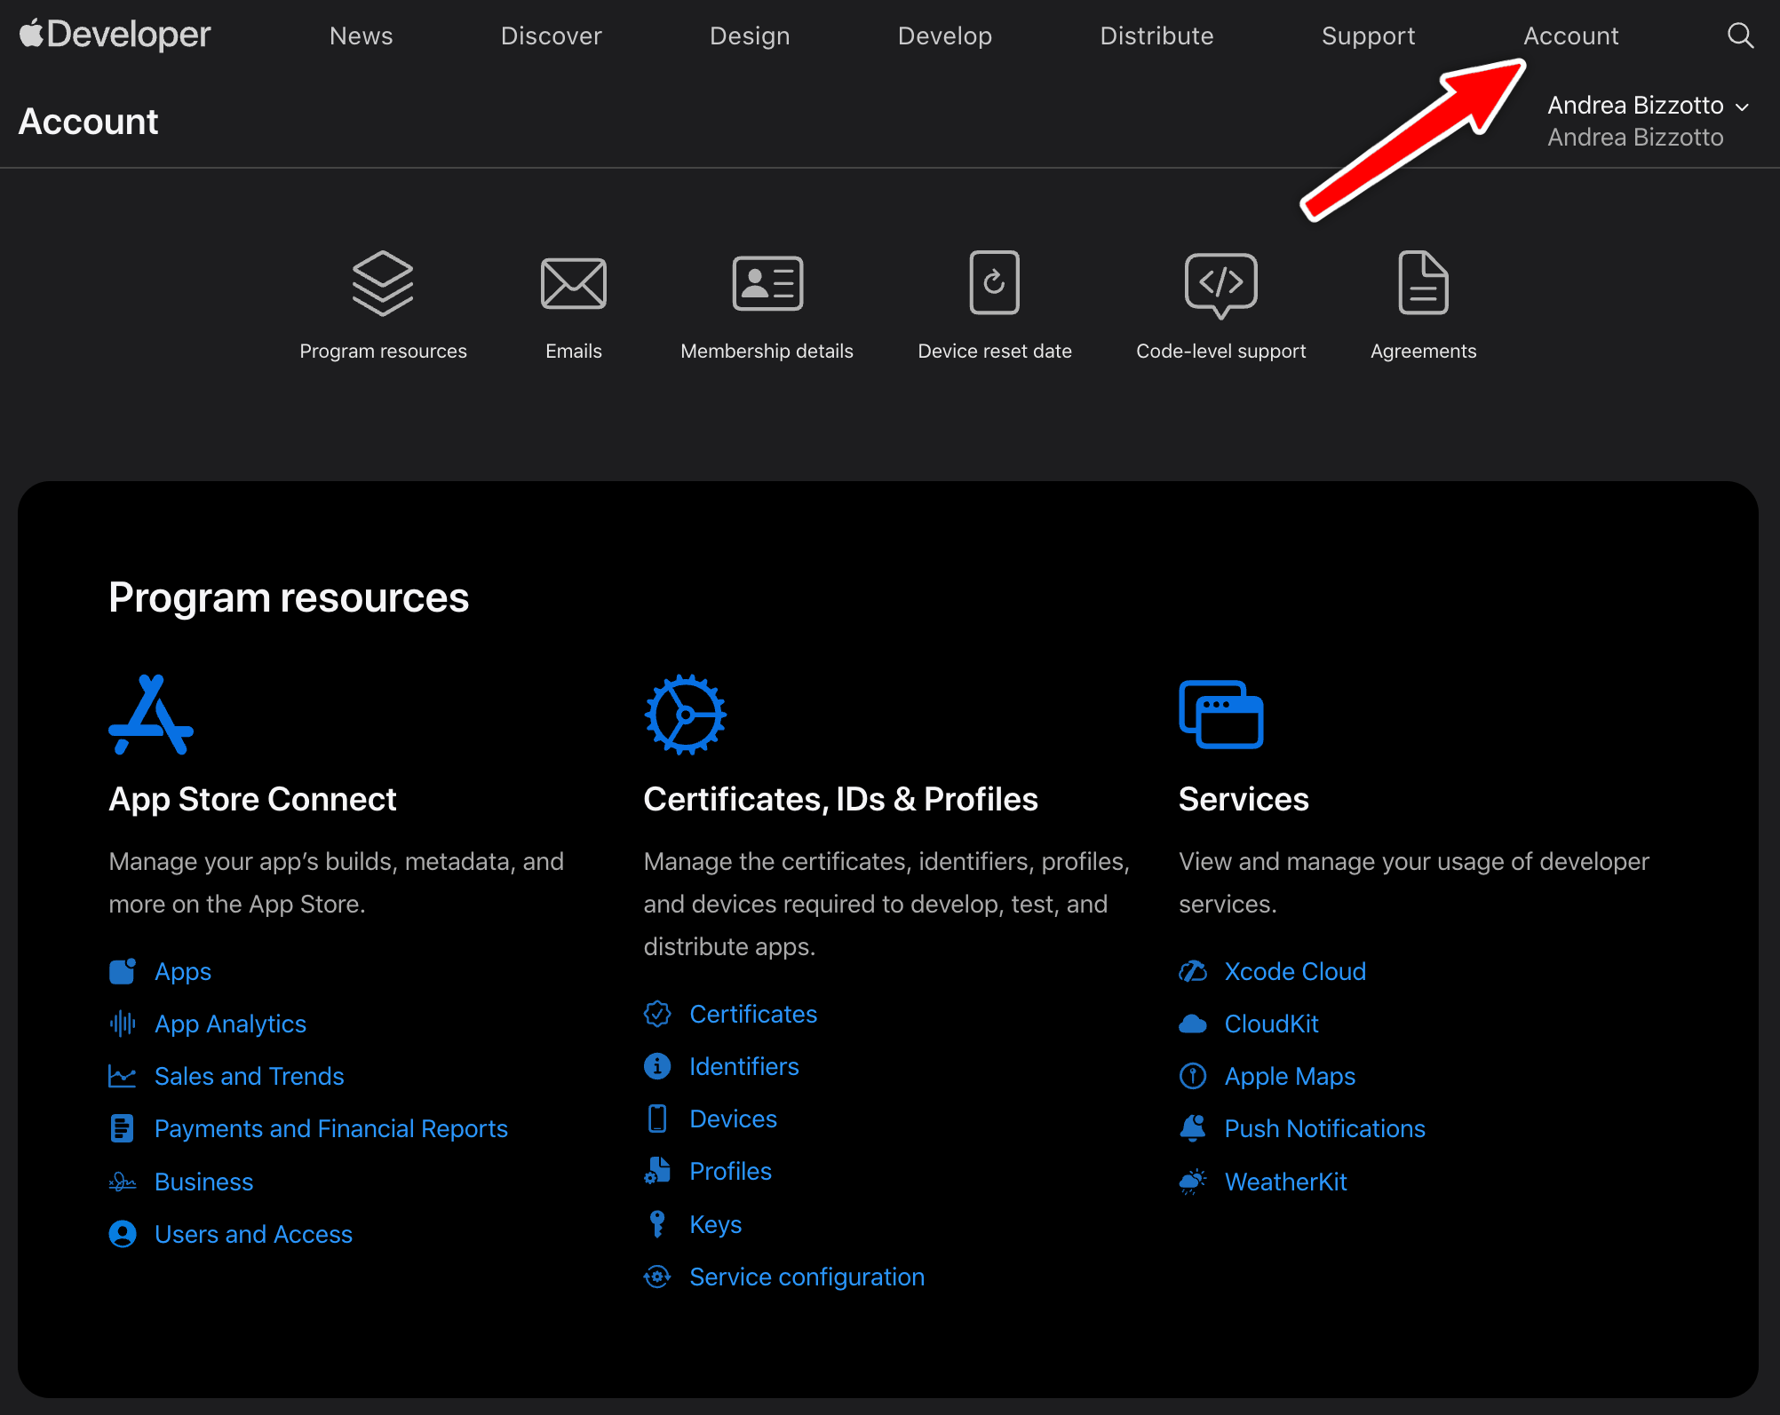Viewport: 1780px width, 1415px height.
Task: Click the Device reset date icon
Action: 994,282
